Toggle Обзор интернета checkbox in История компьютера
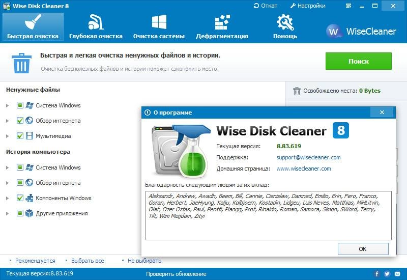This screenshot has width=407, height=280. tap(20, 183)
